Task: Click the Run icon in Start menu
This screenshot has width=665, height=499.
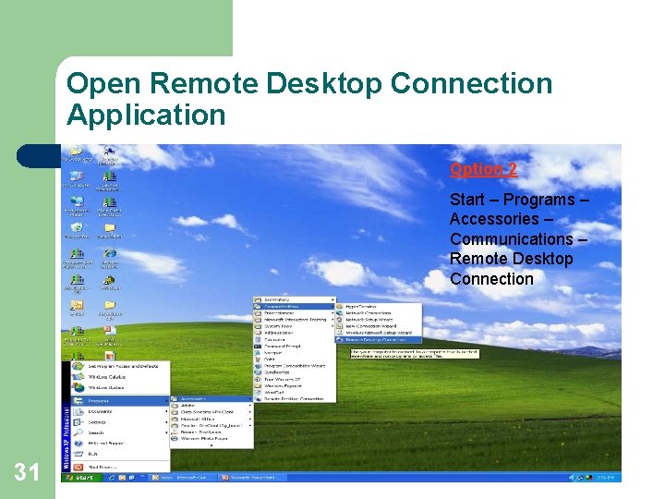Action: pyautogui.click(x=78, y=454)
